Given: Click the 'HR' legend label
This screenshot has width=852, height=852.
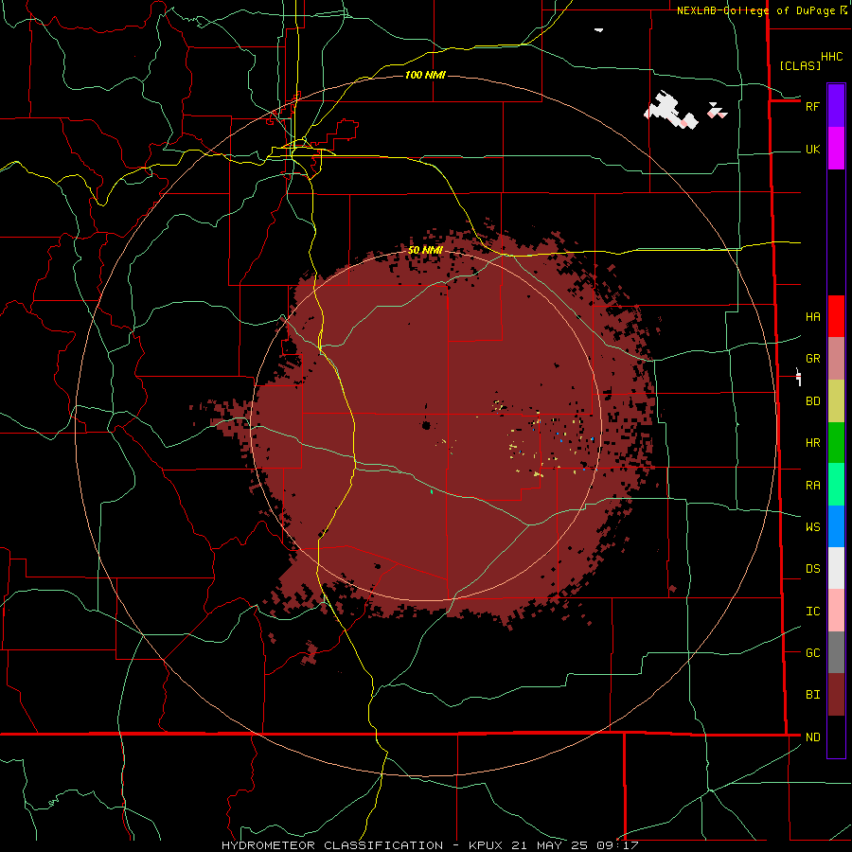Looking at the screenshot, I should [812, 443].
